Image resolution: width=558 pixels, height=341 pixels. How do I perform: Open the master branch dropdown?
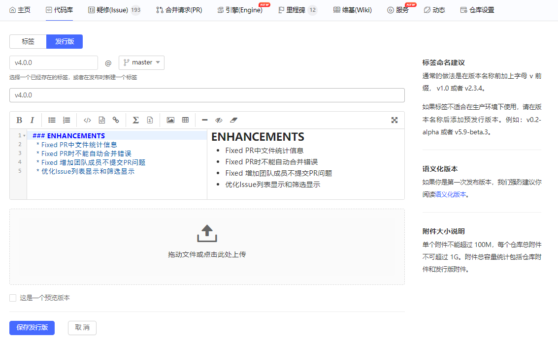pos(141,62)
